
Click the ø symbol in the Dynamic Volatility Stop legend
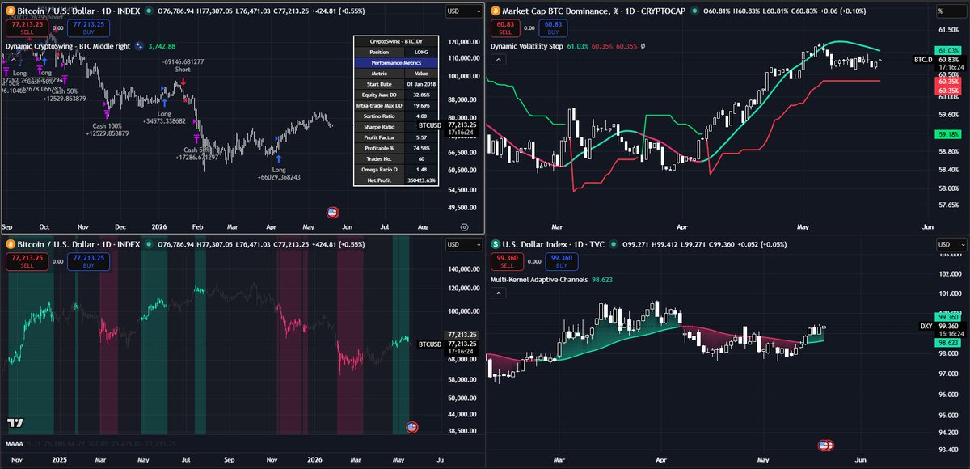pos(642,46)
